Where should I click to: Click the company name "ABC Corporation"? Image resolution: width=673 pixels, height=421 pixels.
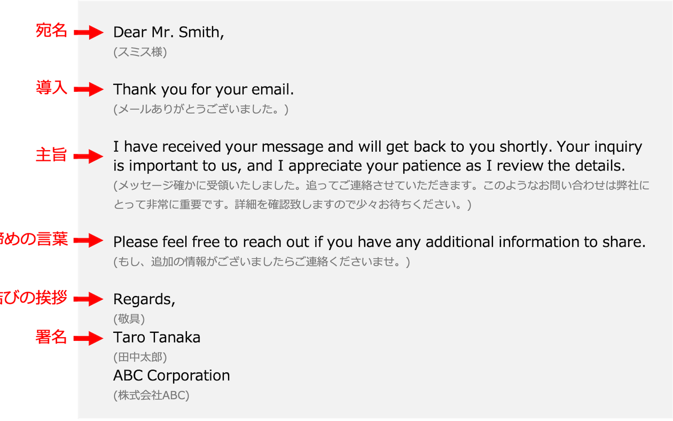(171, 376)
